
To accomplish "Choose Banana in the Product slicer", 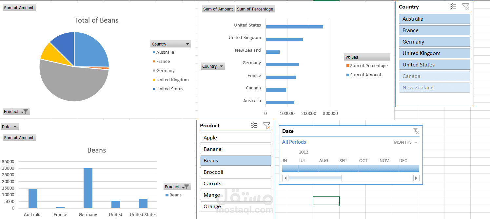I will 236,149.
